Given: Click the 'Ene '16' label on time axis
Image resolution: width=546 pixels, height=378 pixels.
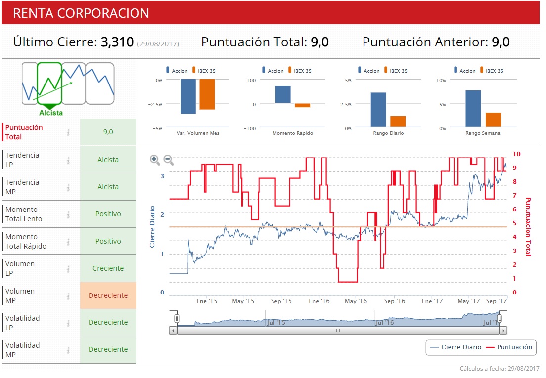Looking at the screenshot, I should click(319, 301).
